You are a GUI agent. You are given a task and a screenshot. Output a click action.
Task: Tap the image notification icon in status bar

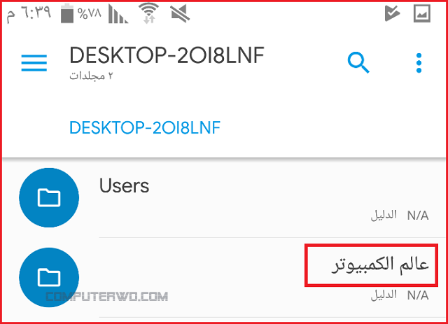(422, 13)
